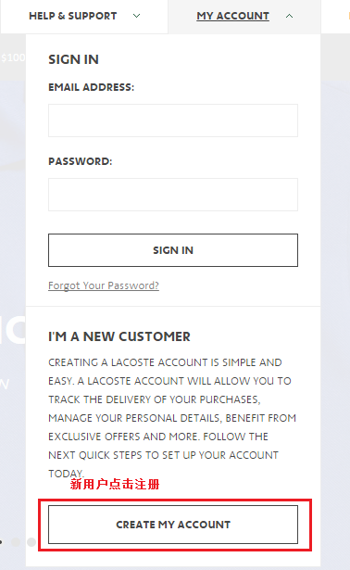350x570 pixels.
Task: Focus the Email Address input field
Action: point(173,120)
